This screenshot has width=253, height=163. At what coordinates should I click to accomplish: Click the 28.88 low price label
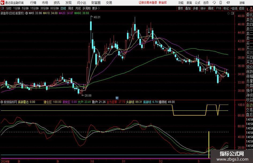[x=88, y=96]
